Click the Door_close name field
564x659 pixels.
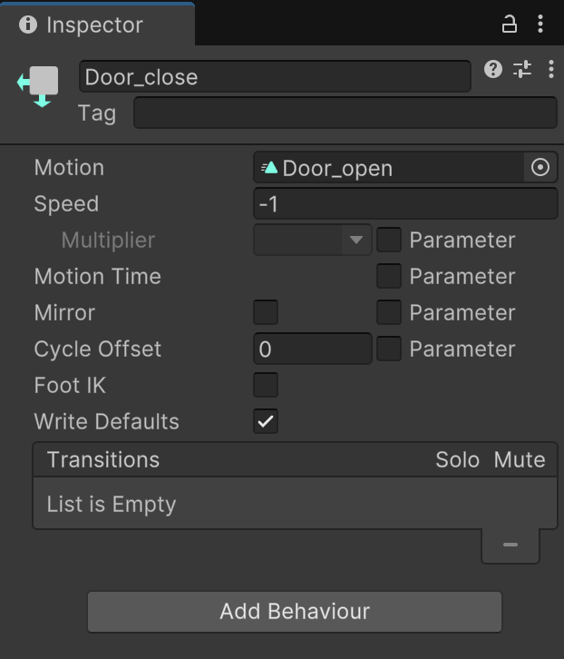point(275,77)
